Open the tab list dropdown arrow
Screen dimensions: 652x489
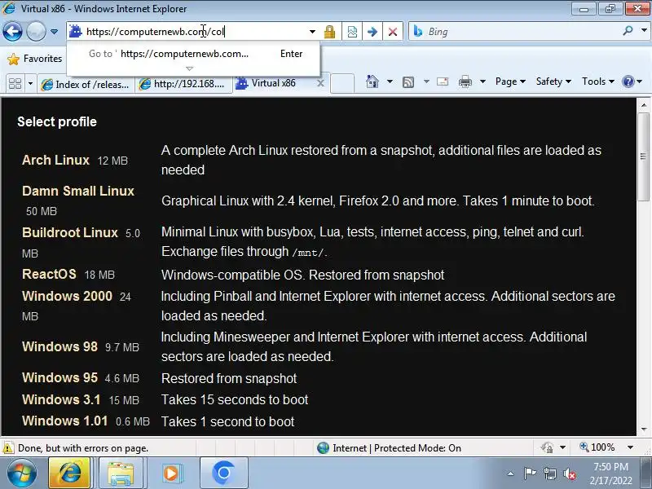point(30,84)
